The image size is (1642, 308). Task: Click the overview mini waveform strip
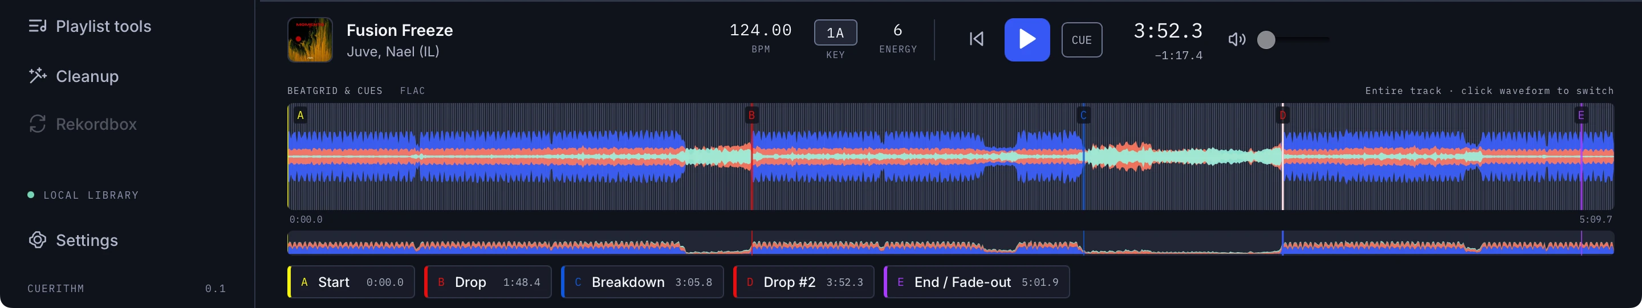(x=950, y=243)
